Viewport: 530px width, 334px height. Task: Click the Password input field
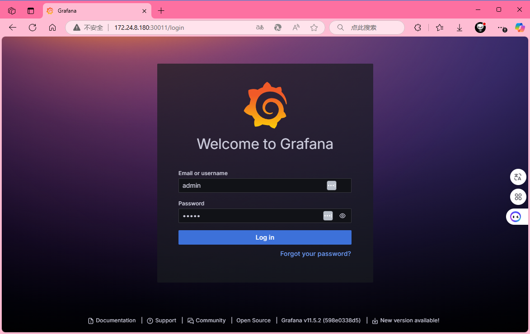click(x=265, y=216)
